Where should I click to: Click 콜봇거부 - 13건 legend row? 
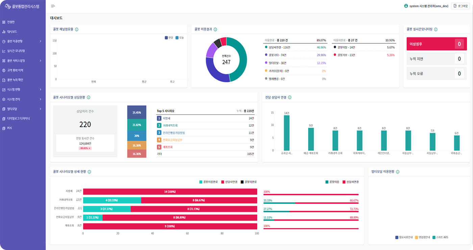[364, 55]
